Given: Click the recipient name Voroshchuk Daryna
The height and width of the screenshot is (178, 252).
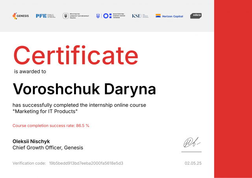Looking at the screenshot, I should tap(84, 89).
